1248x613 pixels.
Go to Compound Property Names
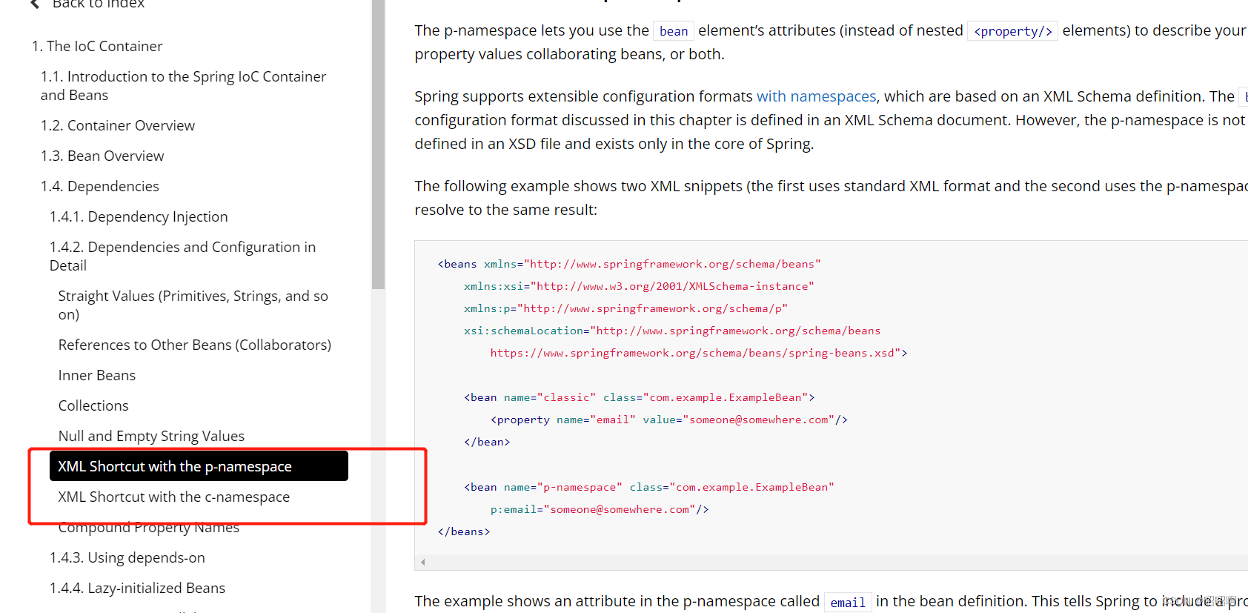click(149, 528)
